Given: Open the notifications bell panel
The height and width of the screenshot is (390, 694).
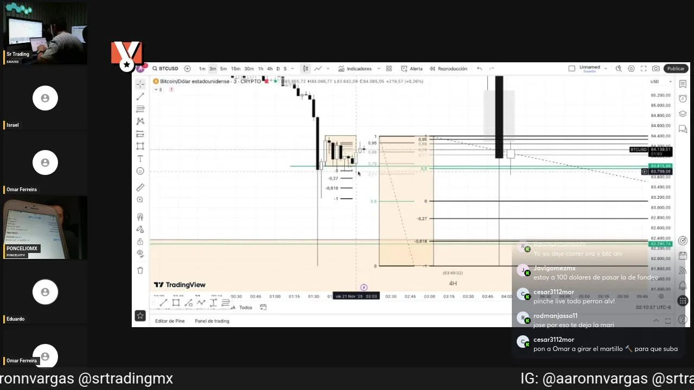Looking at the screenshot, I should point(683,285).
